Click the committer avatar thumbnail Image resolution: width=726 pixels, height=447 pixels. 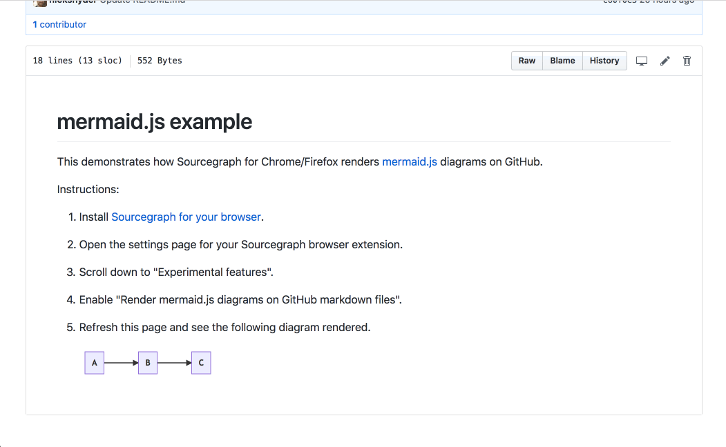(40, 3)
